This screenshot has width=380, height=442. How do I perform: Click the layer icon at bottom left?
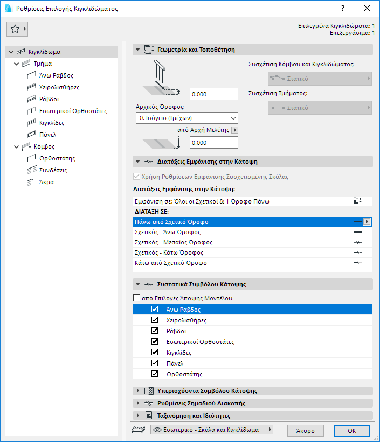pos(139,430)
